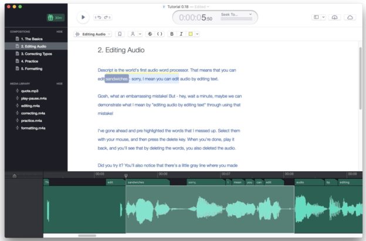Screen dimensions: 366x241
Task: Click the selected waveform region in timeline
Action: tap(210, 209)
